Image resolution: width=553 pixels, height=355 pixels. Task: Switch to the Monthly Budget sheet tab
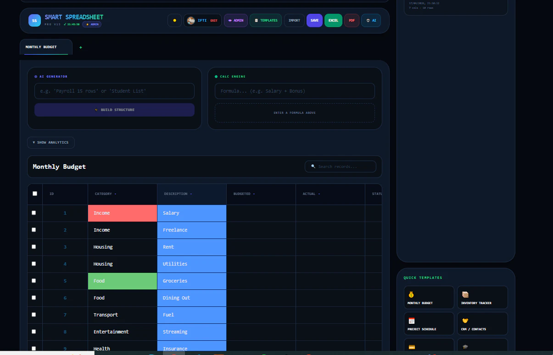(46, 47)
